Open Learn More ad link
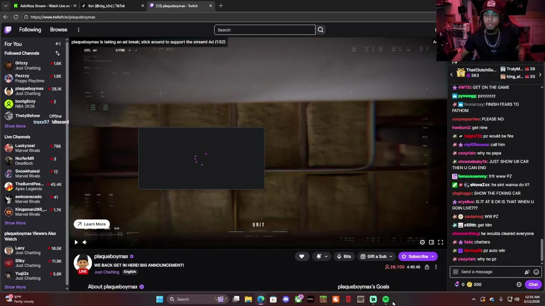The height and width of the screenshot is (306, 545). (x=92, y=224)
